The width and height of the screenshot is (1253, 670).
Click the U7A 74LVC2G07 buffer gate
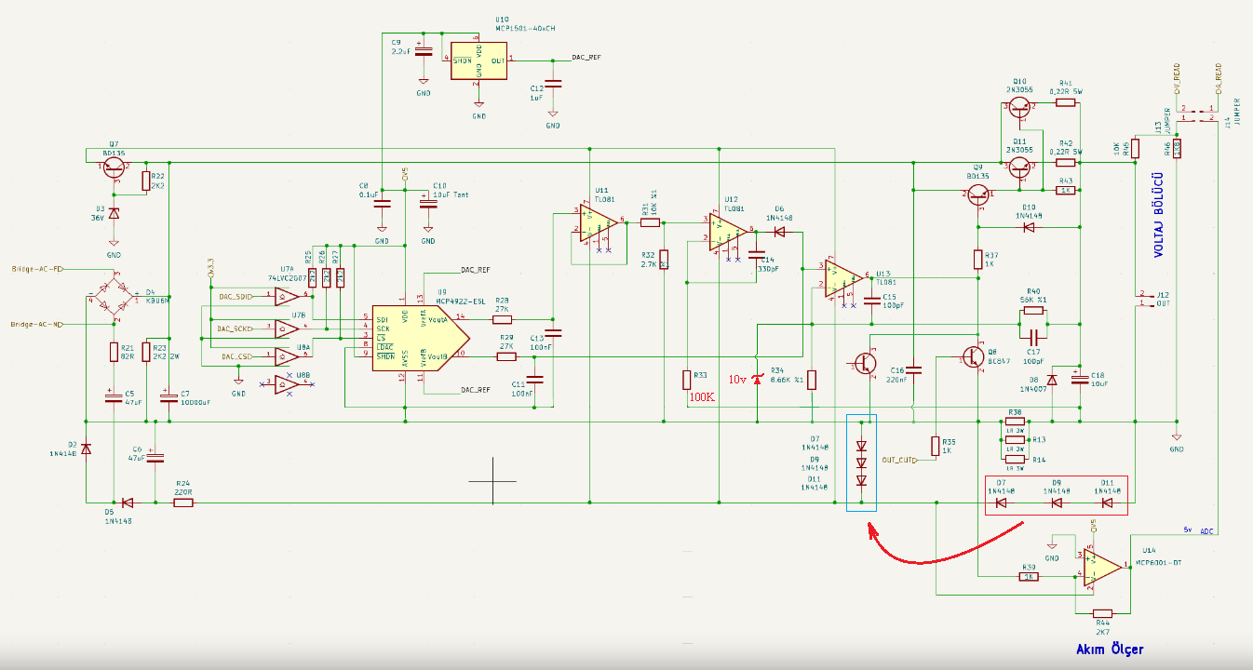tap(286, 297)
